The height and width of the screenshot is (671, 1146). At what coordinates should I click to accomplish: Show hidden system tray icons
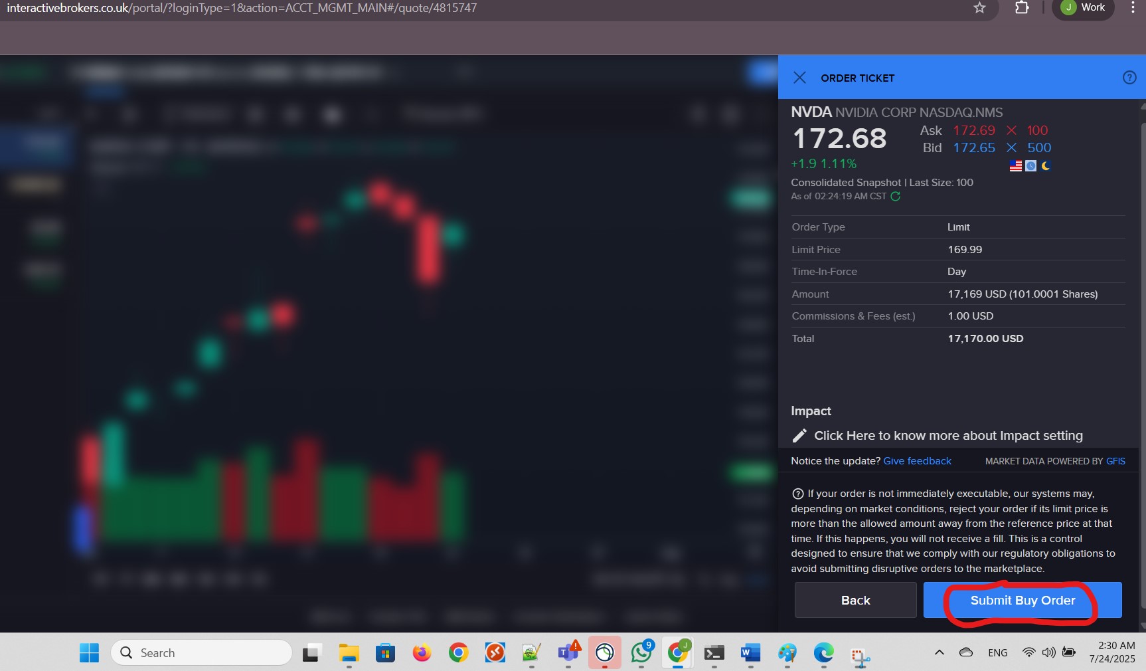coord(939,652)
